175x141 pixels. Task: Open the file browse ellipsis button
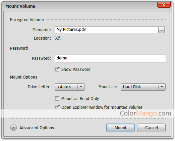pos(161,30)
